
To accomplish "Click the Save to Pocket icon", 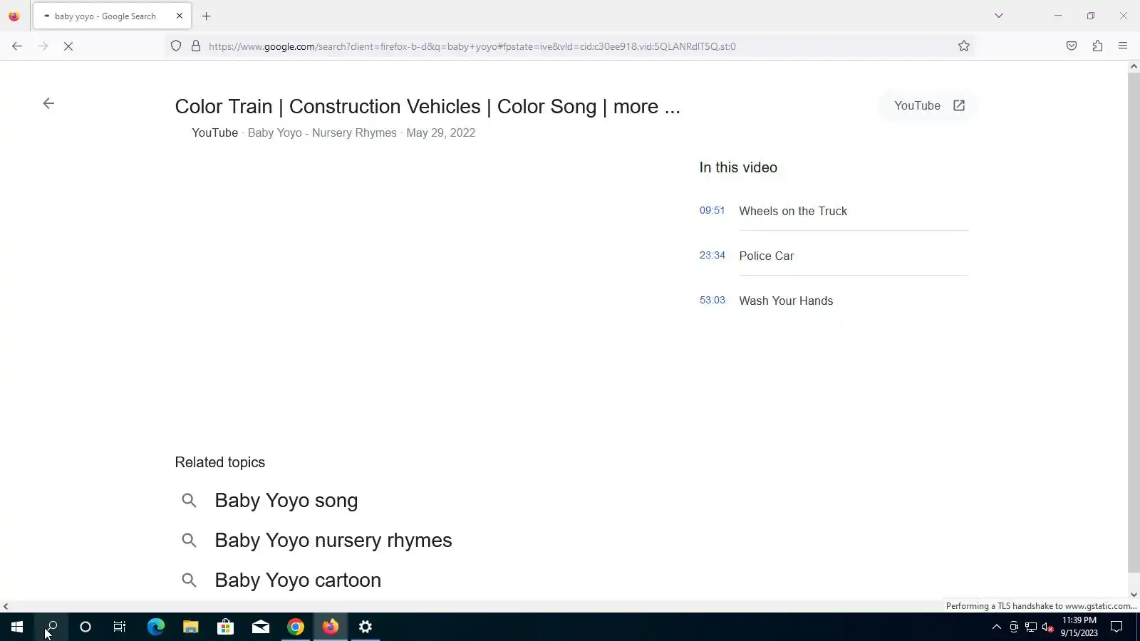I will pyautogui.click(x=1072, y=46).
